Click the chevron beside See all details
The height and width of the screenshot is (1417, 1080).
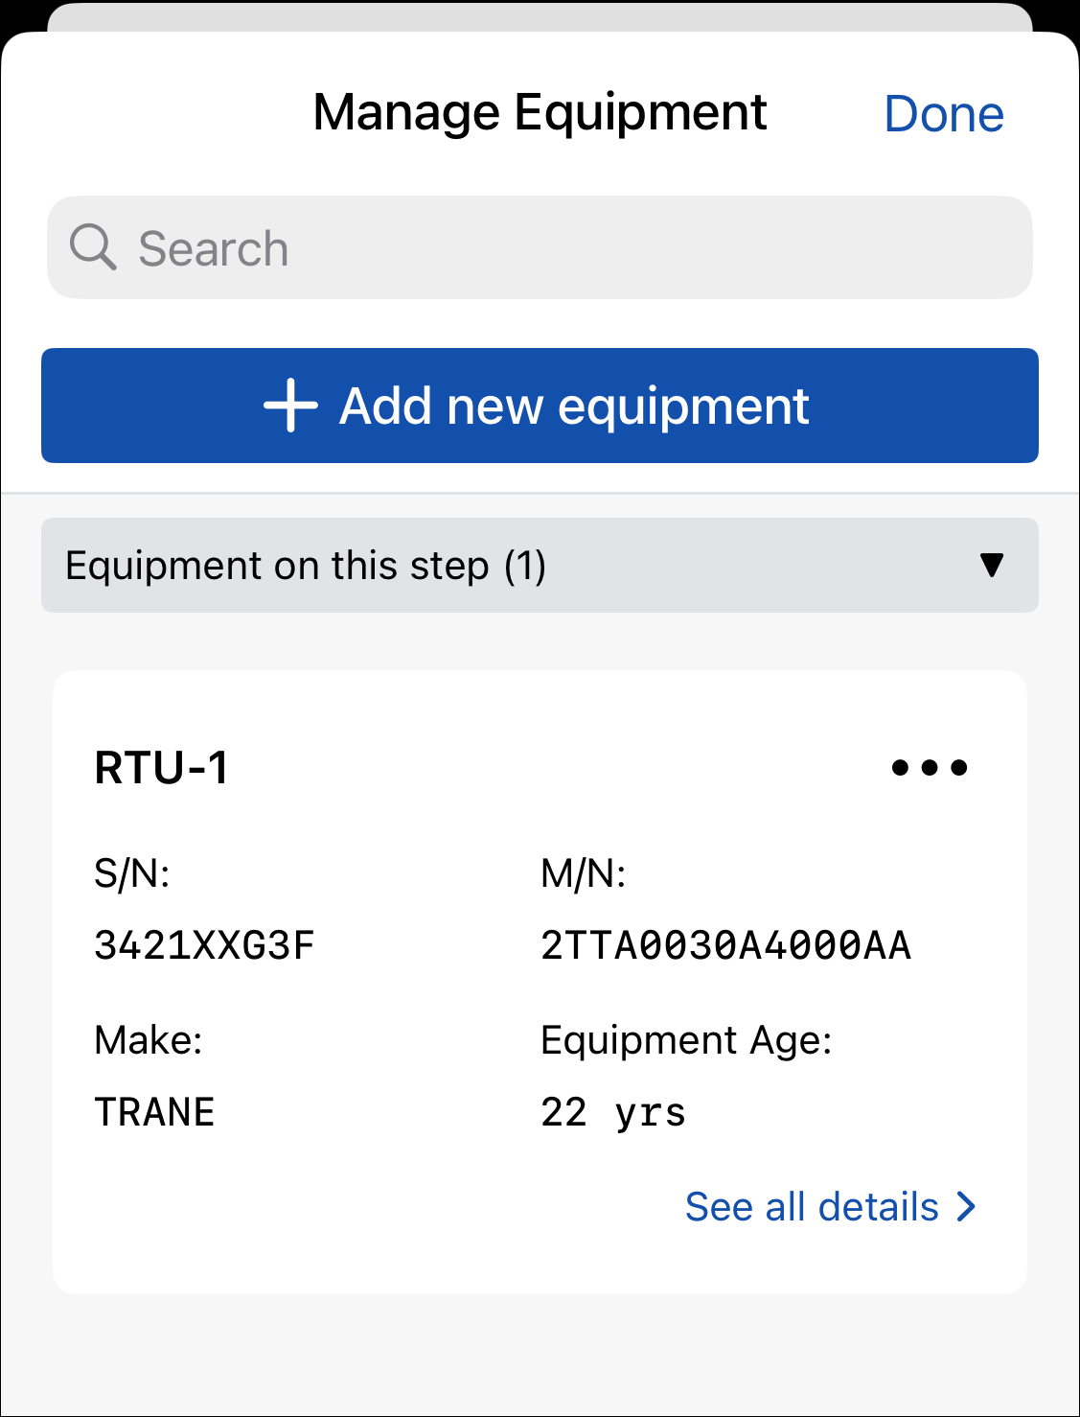[x=966, y=1206]
